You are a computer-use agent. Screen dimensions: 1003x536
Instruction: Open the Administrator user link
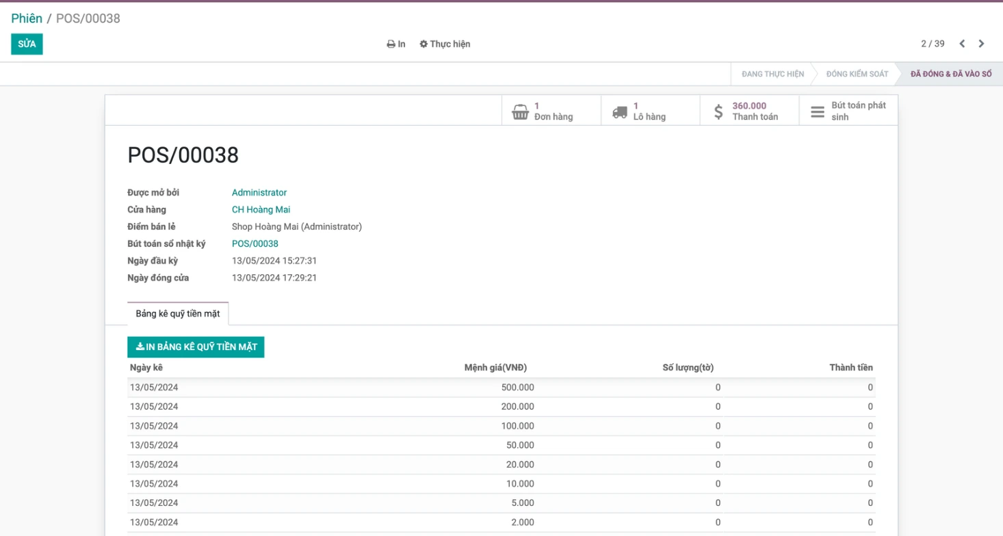(259, 193)
